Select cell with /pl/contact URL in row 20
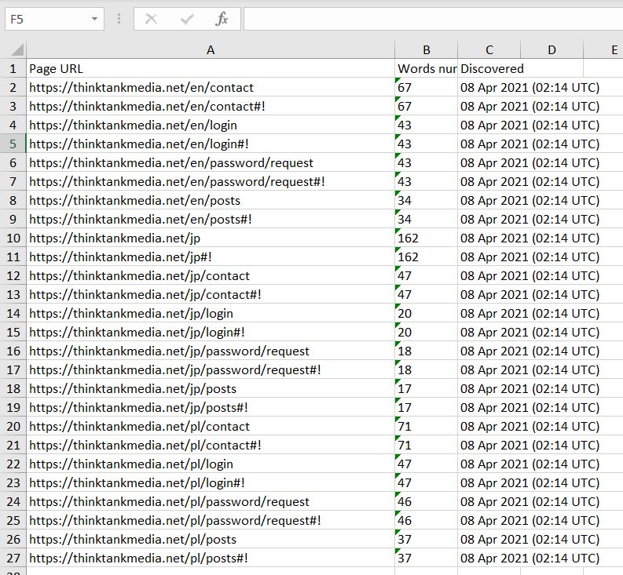 pyautogui.click(x=211, y=426)
